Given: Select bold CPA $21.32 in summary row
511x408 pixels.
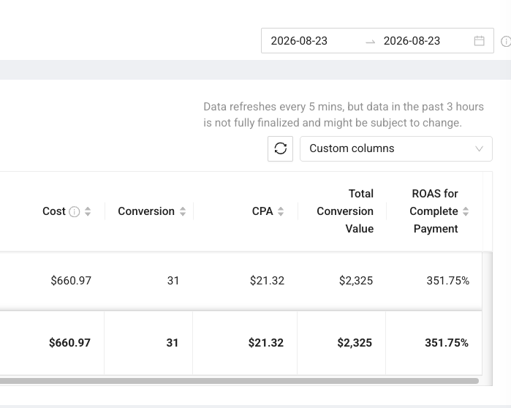Looking at the screenshot, I should [266, 343].
